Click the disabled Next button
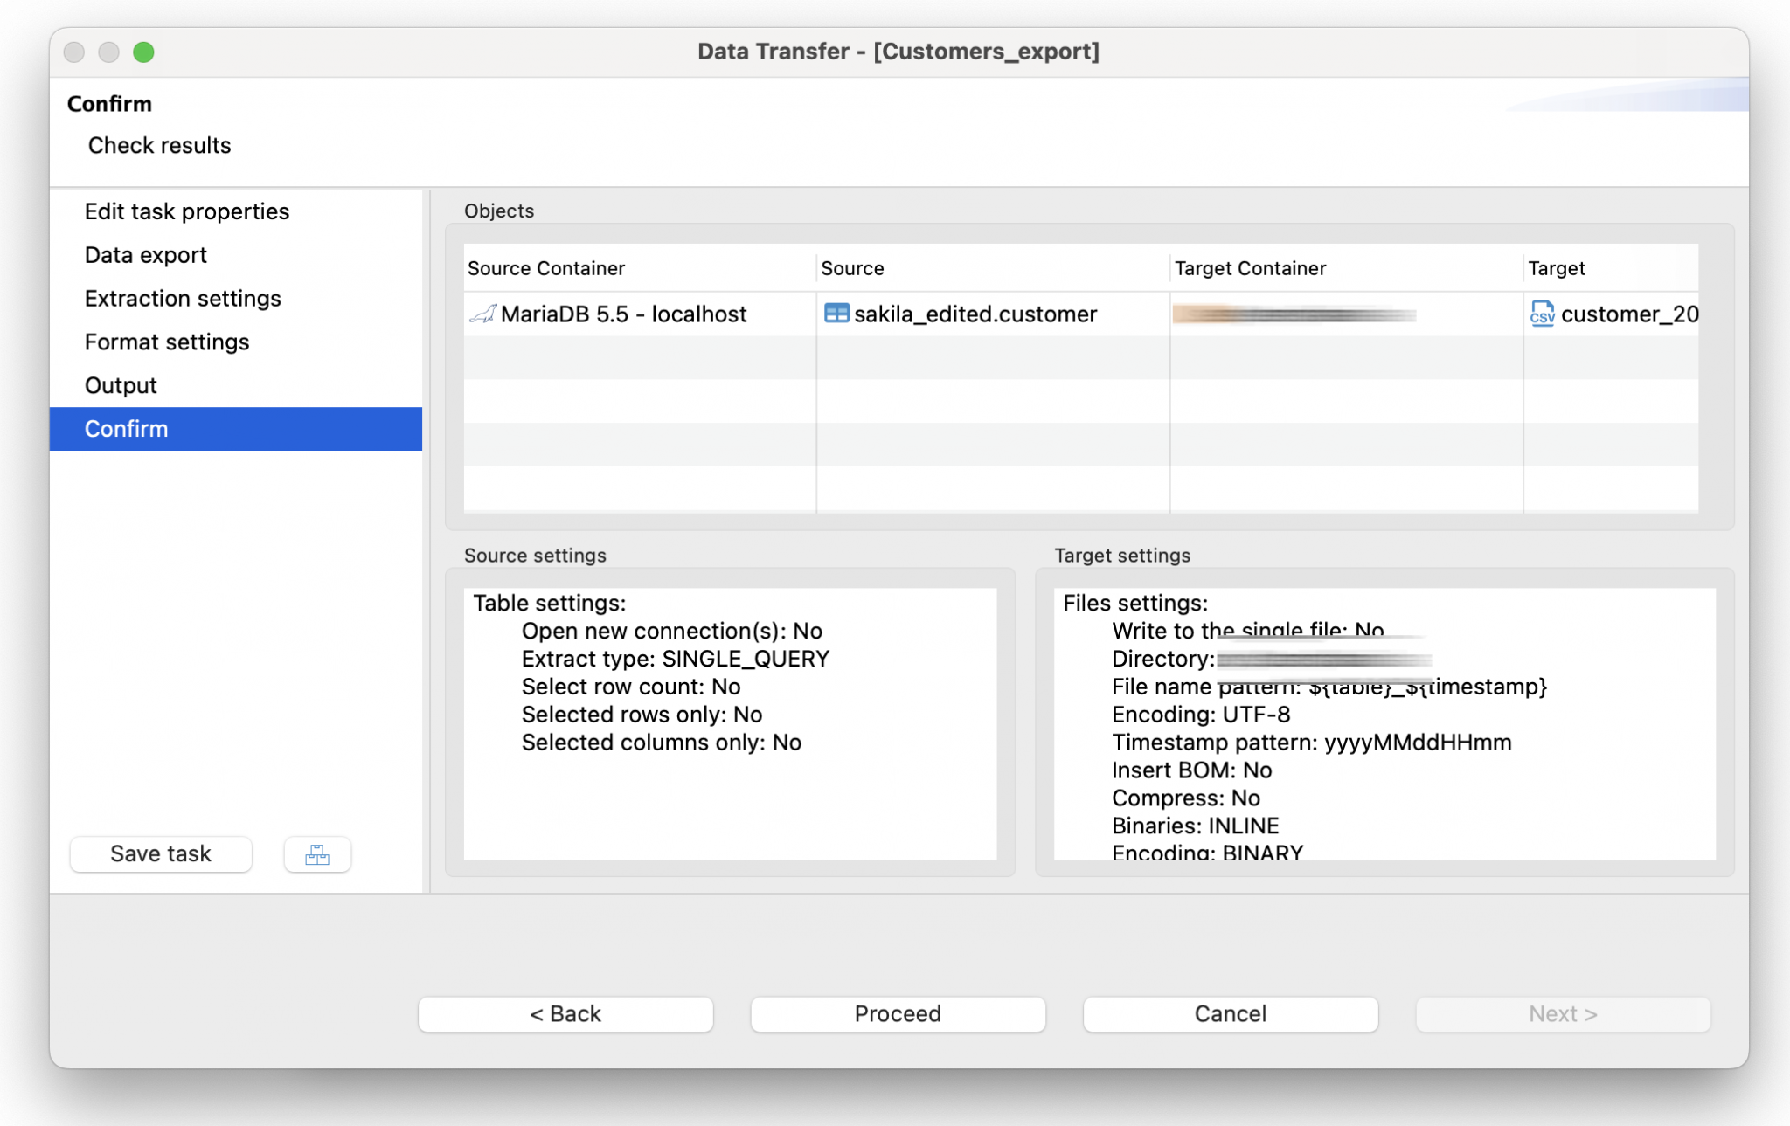Viewport: 1790px width, 1126px height. (x=1563, y=1013)
